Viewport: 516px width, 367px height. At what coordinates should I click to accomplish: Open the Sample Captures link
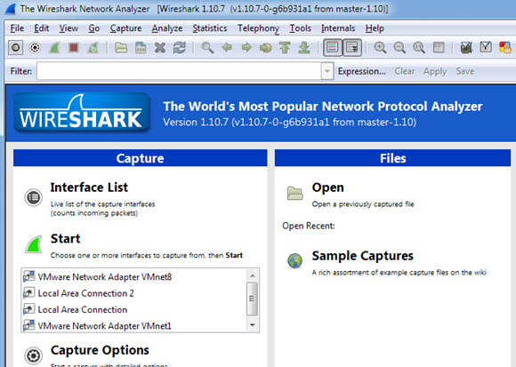click(362, 256)
